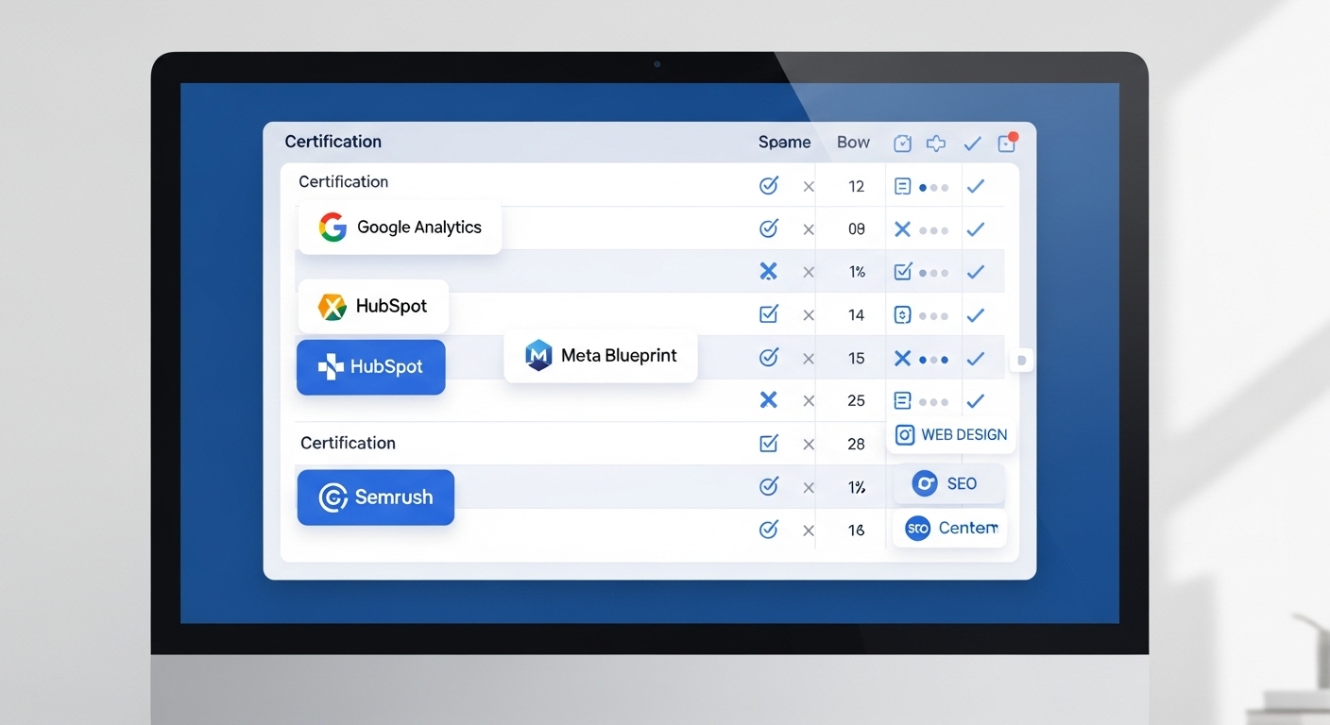Click document icon in row numbered 14
The width and height of the screenshot is (1330, 725).
(x=902, y=315)
